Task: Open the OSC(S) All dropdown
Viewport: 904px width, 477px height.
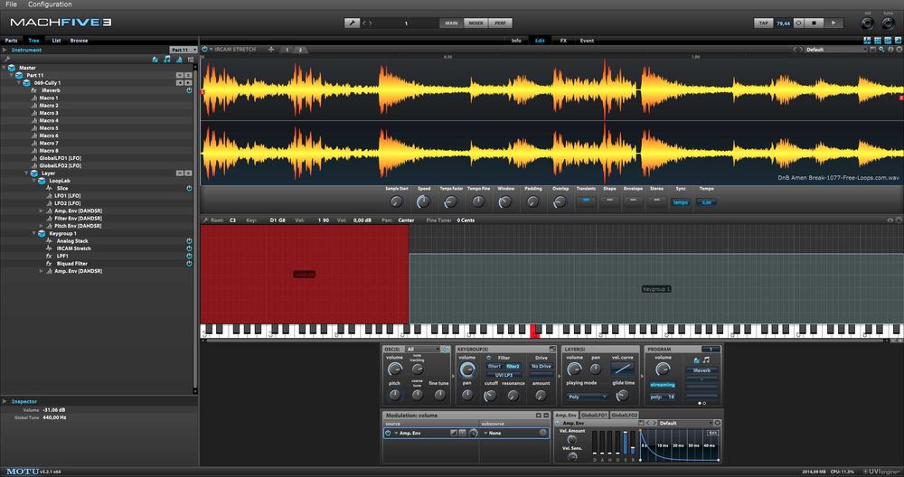Action: tap(422, 349)
